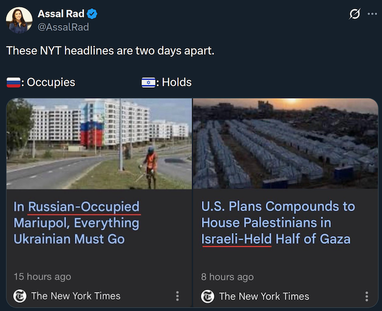Screen dimensions: 382x311
Task: View the Gaza tent compounds photo
Action: point(285,143)
